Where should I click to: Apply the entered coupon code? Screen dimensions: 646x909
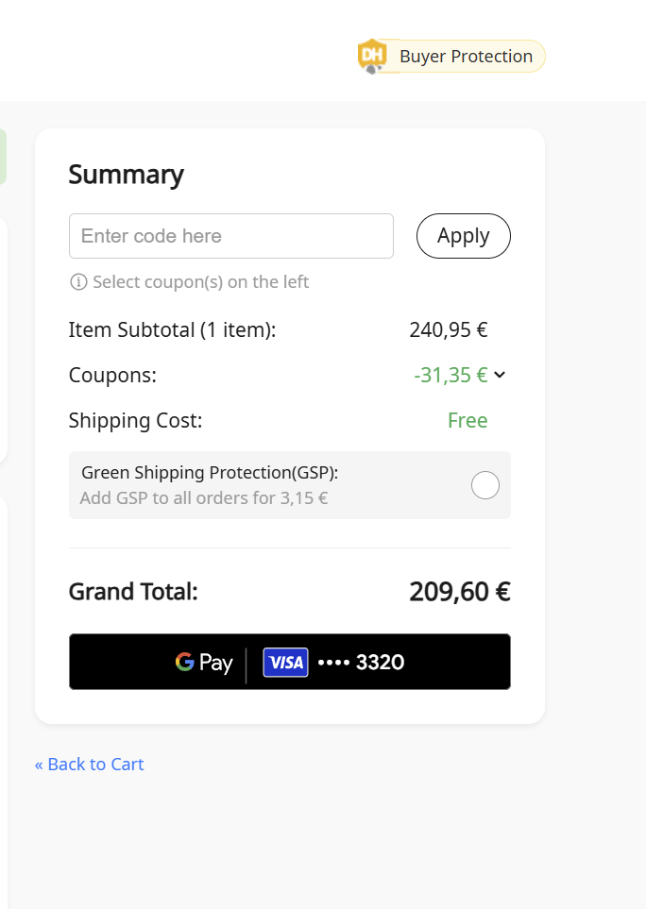464,236
